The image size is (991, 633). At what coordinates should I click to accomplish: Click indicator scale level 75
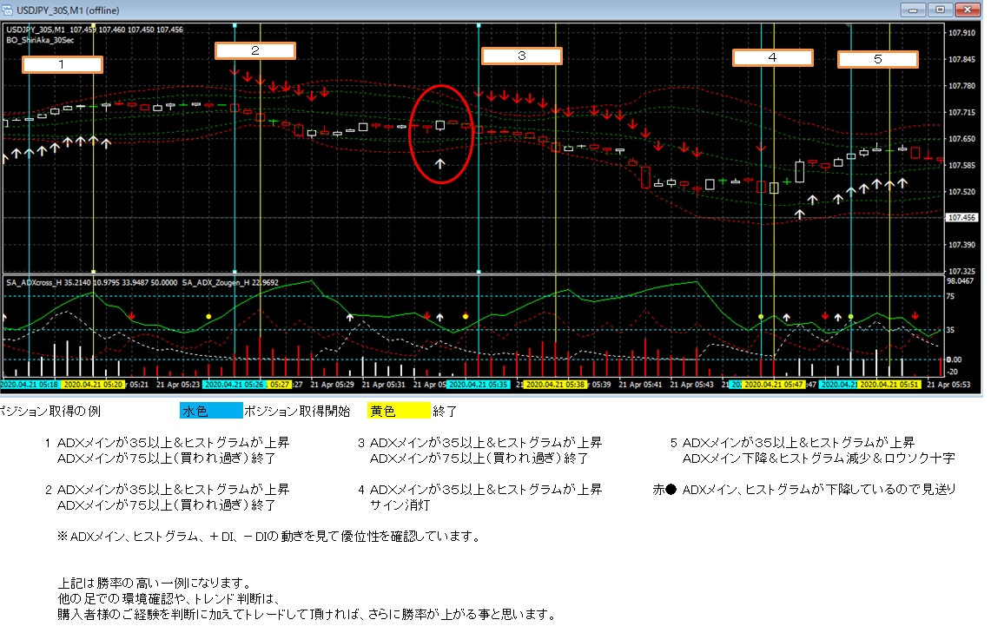pyautogui.click(x=950, y=296)
